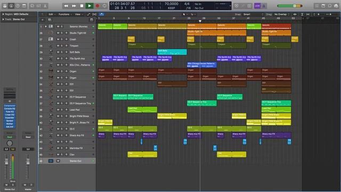Viewport: 341px width, 192px height.
Task: Expand the Track Stereo Out disclosure triangle
Action: click(3, 19)
